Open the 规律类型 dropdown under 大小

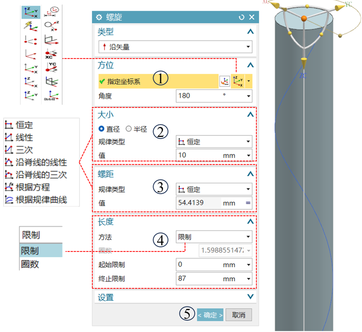click(x=214, y=142)
